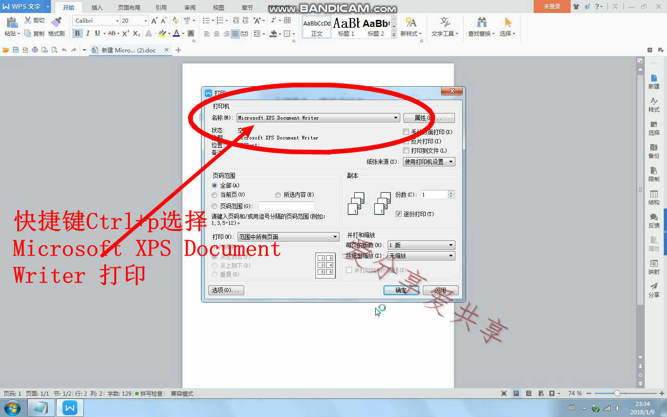The width and height of the screenshot is (667, 417).
Task: Open Options (选项) in print dialog
Action: click(x=226, y=290)
